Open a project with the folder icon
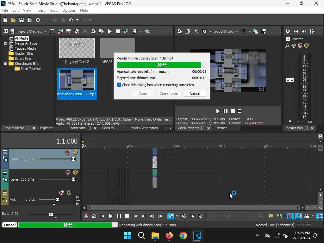The height and width of the screenshot is (243, 324). tap(13, 20)
